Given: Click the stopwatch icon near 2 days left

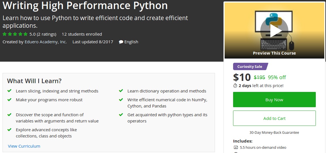Looking at the screenshot, I should (x=235, y=85).
